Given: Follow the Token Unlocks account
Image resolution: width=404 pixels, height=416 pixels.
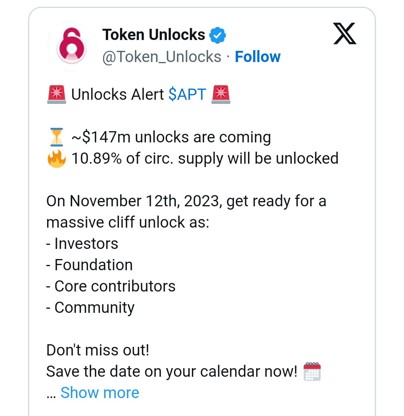Looking at the screenshot, I should pos(258,56).
